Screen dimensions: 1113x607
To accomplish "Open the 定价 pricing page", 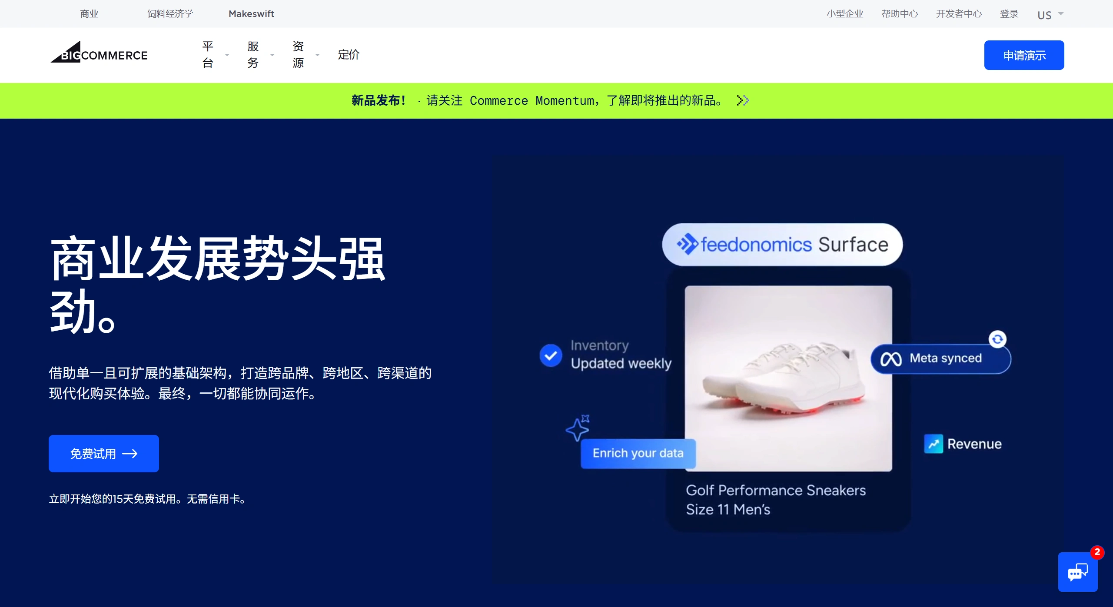I will [349, 55].
